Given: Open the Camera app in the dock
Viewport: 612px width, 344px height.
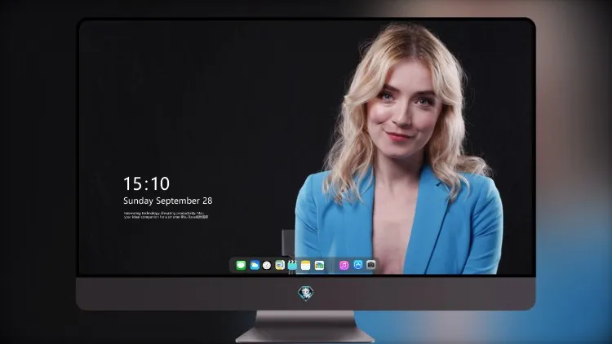Looking at the screenshot, I should [x=371, y=265].
